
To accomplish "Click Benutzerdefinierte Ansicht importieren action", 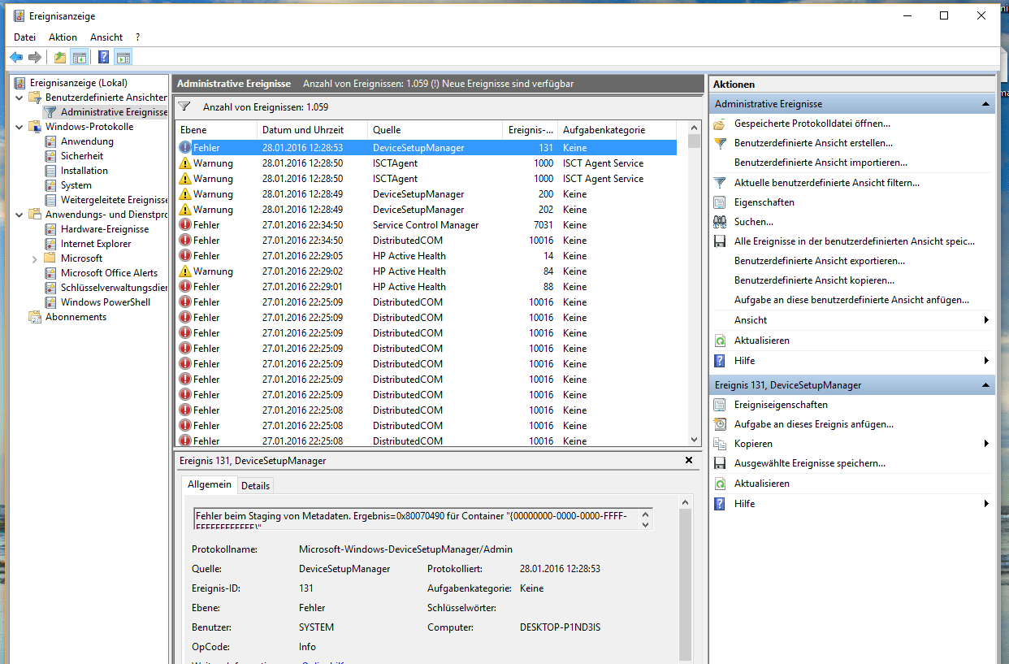I will click(821, 163).
